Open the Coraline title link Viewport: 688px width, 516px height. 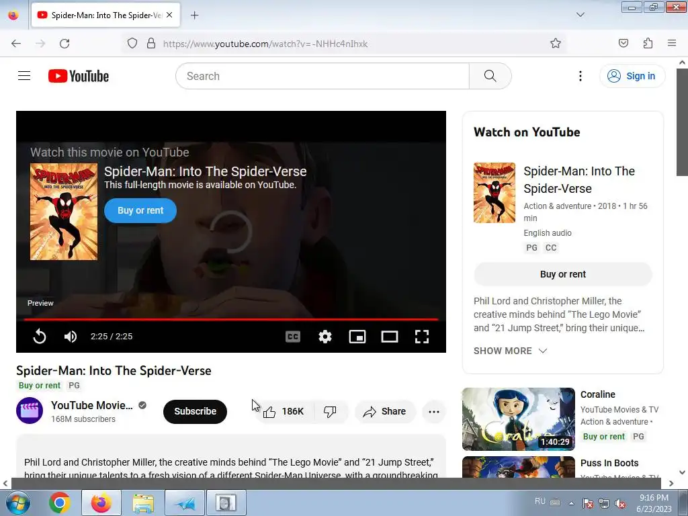pos(597,394)
